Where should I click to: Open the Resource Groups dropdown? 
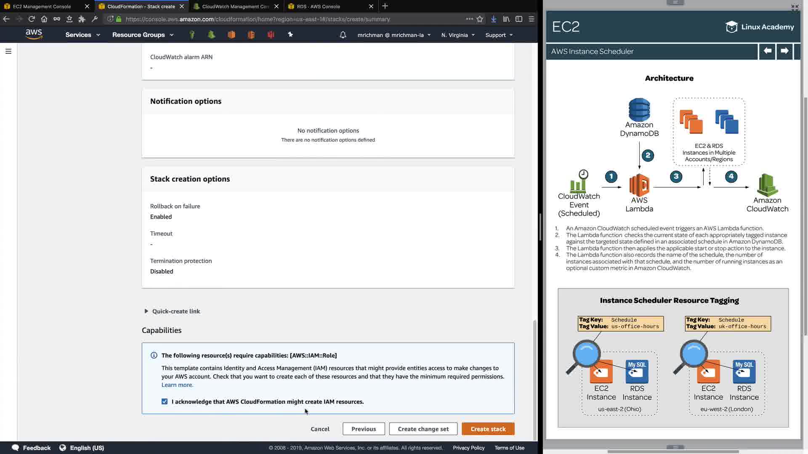click(x=143, y=35)
